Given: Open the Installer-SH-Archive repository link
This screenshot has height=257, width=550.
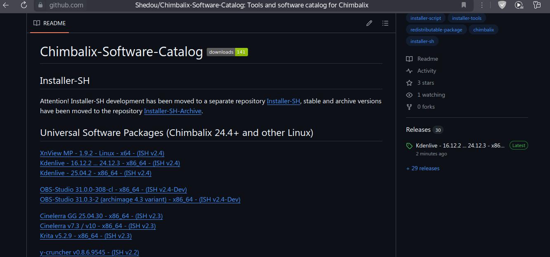Looking at the screenshot, I should (x=172, y=111).
